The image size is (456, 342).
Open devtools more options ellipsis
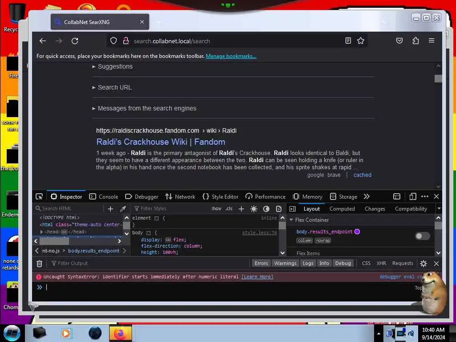coord(424,196)
